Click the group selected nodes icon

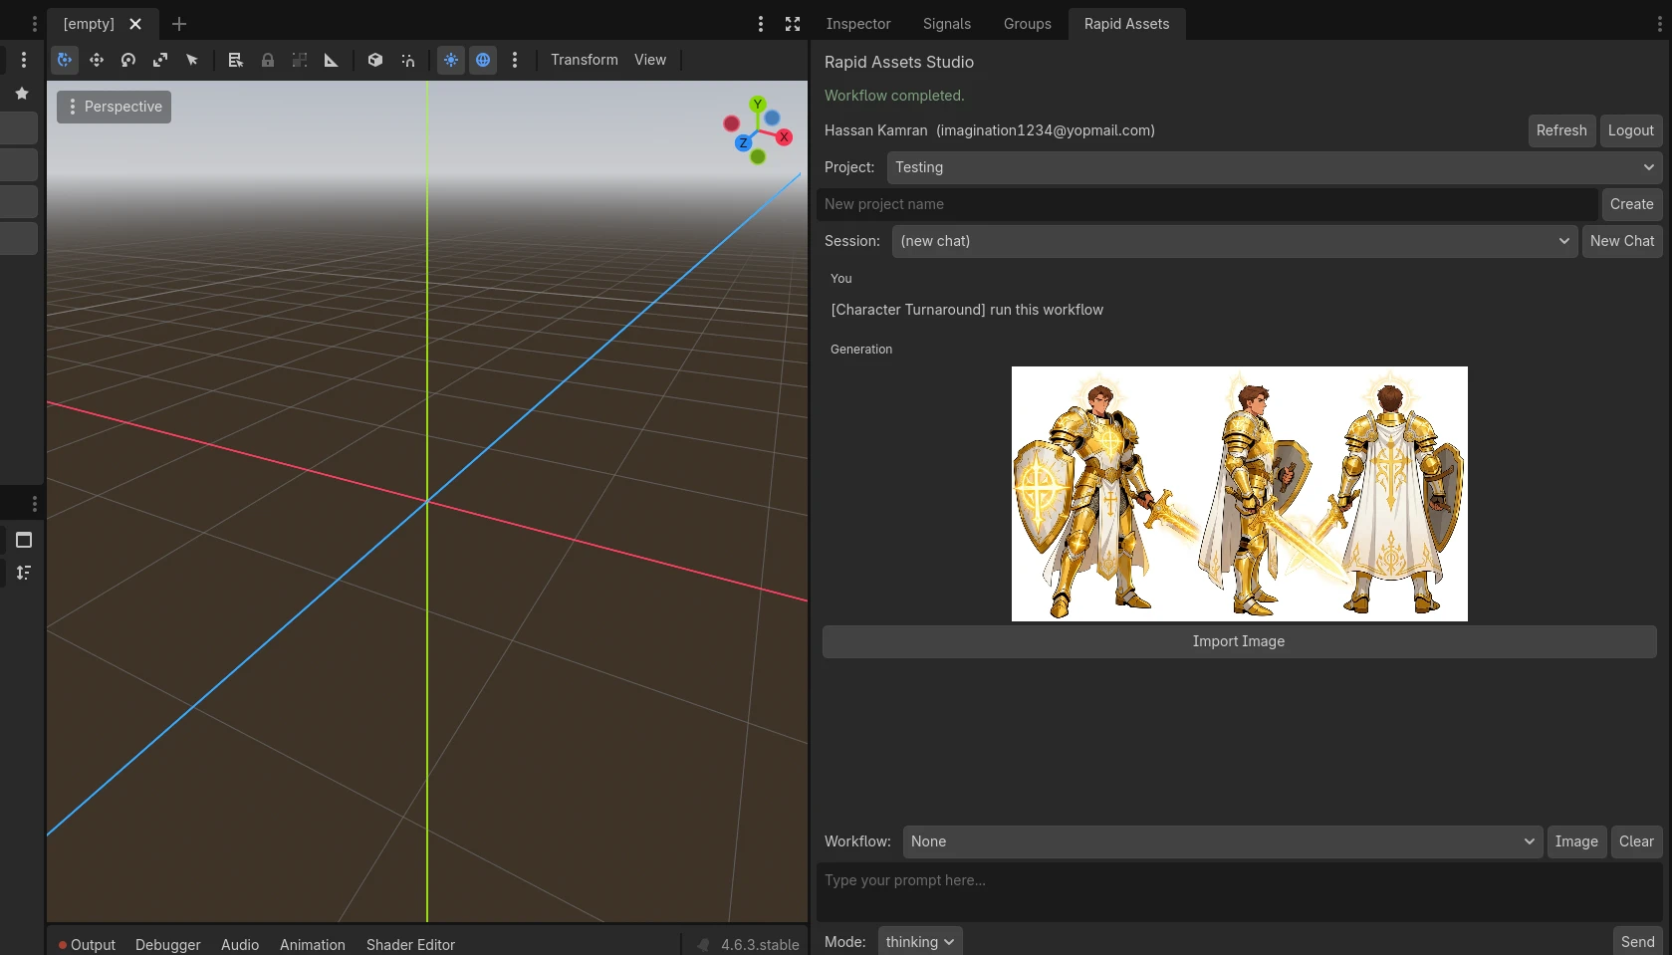(x=300, y=60)
